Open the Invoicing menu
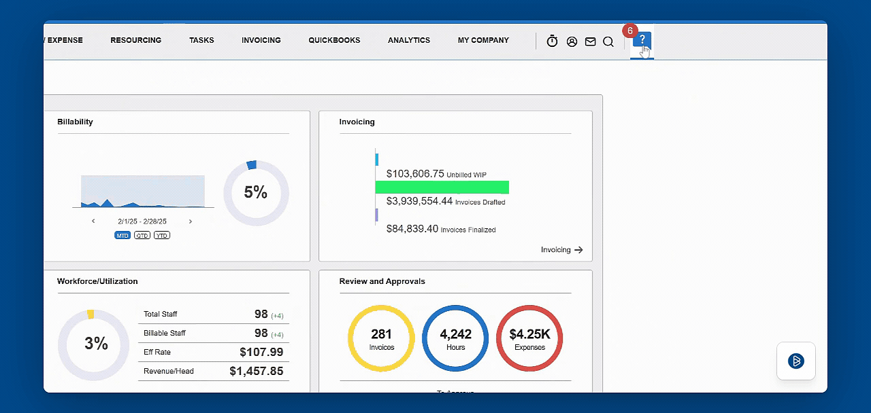 pos(261,40)
